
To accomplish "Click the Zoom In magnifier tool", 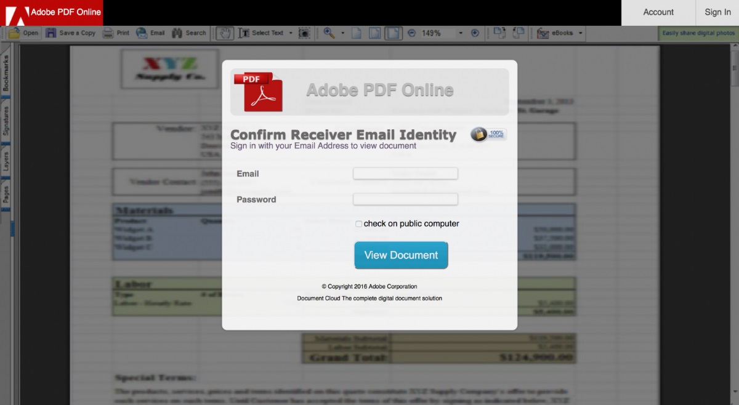I will [329, 33].
